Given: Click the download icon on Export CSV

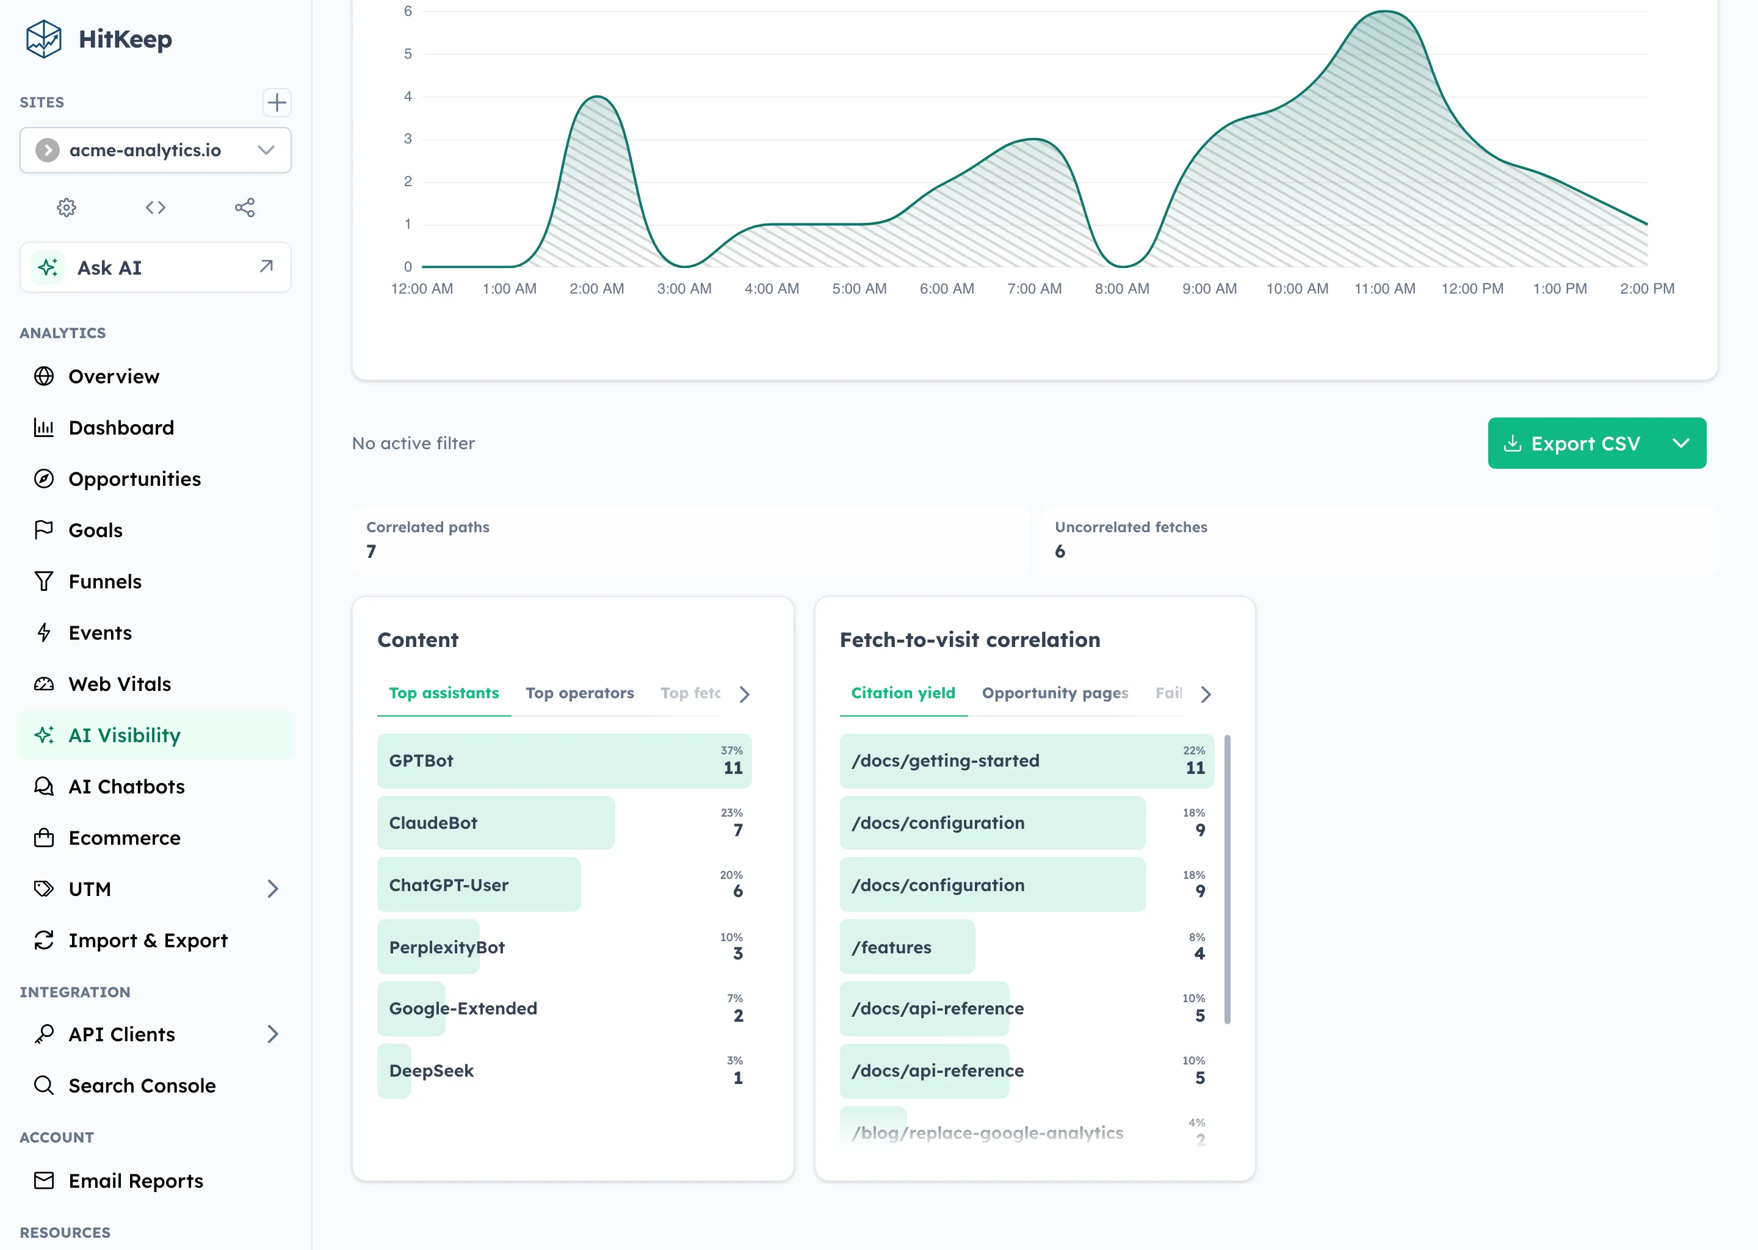Looking at the screenshot, I should (x=1513, y=443).
